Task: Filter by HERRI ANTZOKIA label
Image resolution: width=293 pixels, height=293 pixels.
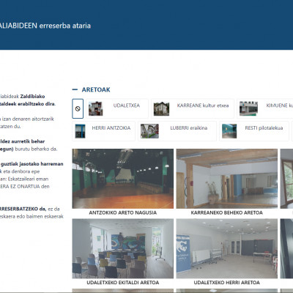Action: point(111,128)
